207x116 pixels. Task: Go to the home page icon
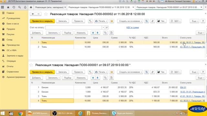(x=31, y=7)
